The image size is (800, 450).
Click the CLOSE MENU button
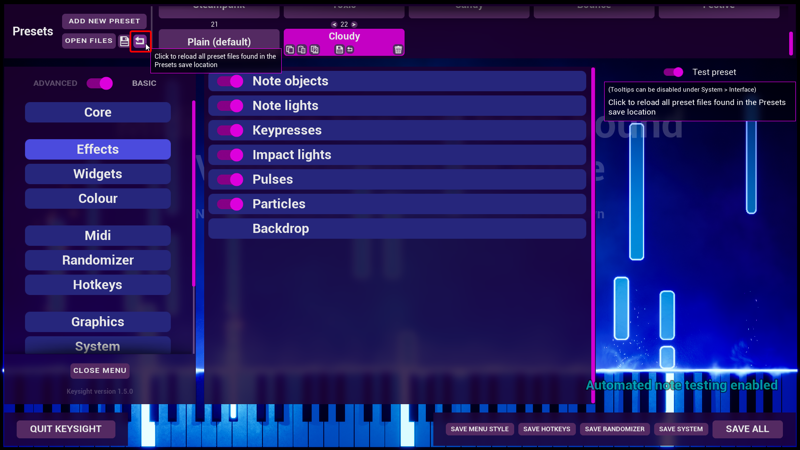click(x=100, y=370)
